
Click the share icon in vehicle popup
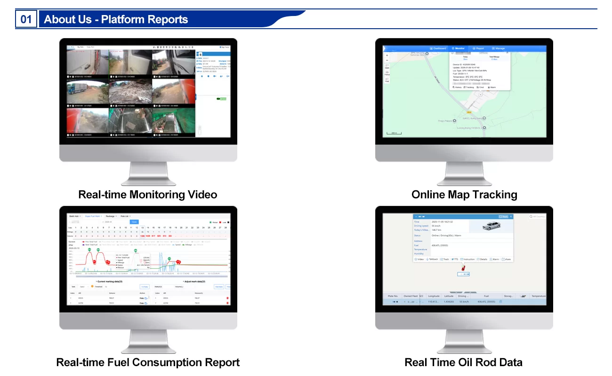point(506,259)
